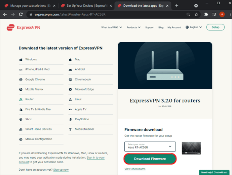
Task: Select Manual Configuration option text
Action: (x=39, y=139)
